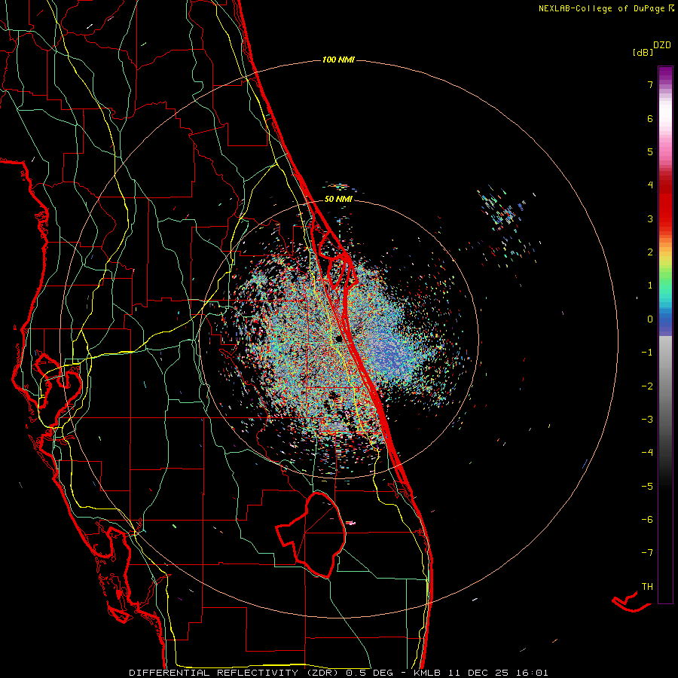Click the scale label -7

647,553
